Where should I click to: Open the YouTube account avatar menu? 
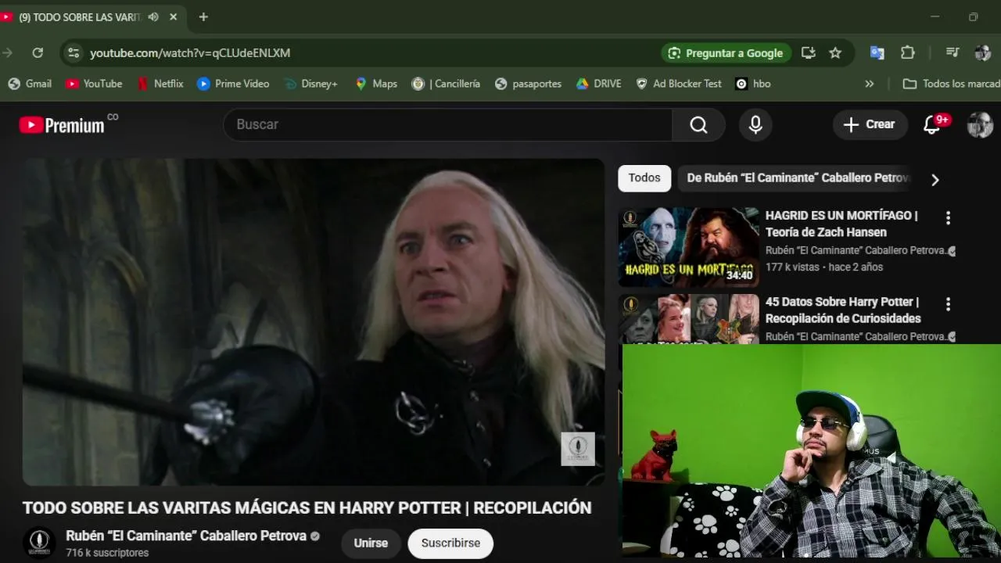pos(980,124)
